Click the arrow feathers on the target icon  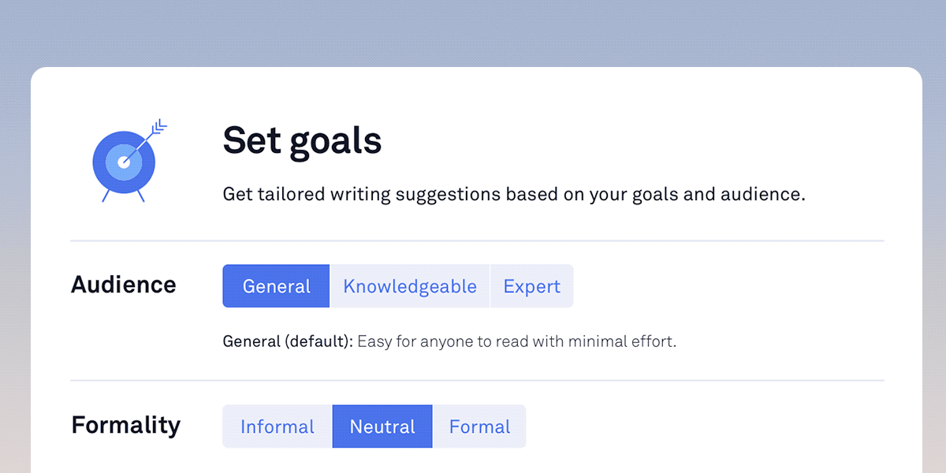(x=160, y=126)
